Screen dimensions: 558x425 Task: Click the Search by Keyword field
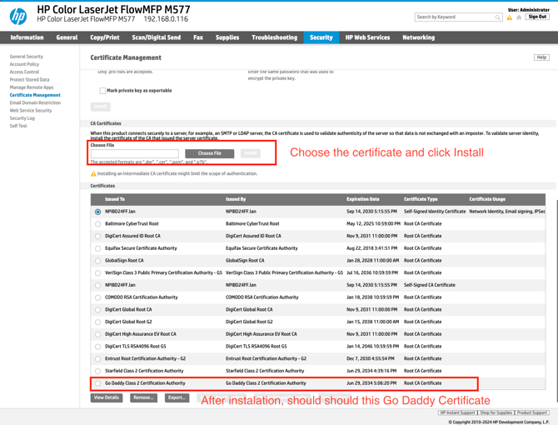click(x=454, y=17)
